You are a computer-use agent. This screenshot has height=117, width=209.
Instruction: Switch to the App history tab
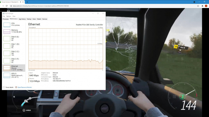pyautogui.click(x=22, y=19)
